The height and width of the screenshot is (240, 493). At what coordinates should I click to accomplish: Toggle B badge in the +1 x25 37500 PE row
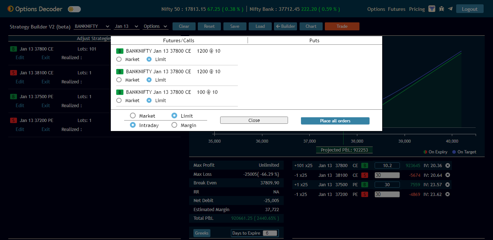click(x=365, y=185)
